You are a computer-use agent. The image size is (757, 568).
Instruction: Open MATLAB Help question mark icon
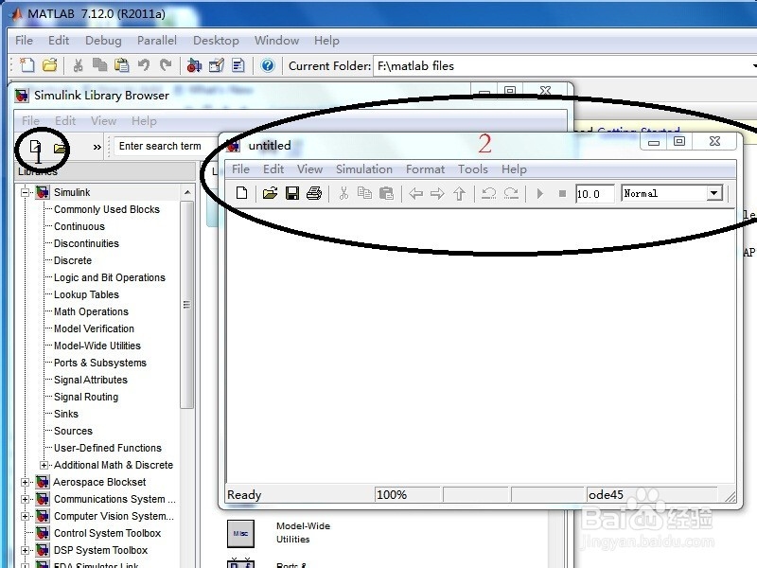click(x=268, y=65)
